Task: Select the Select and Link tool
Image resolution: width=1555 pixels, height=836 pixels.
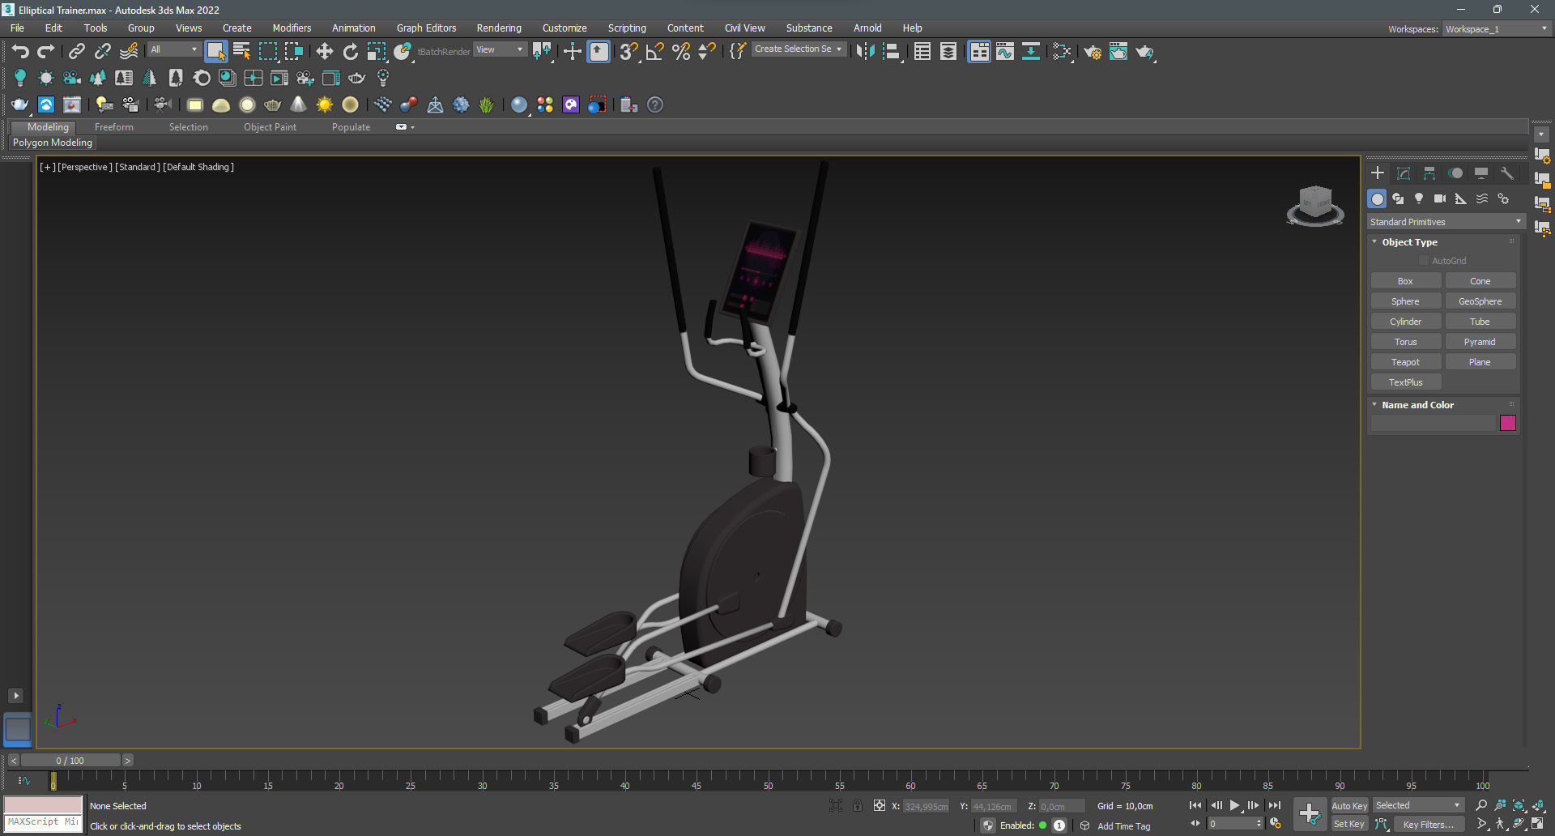Action: (77, 52)
